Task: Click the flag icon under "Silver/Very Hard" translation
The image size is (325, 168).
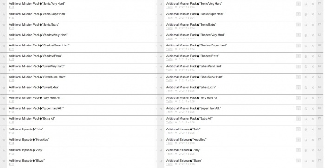Action: pos(176,70)
